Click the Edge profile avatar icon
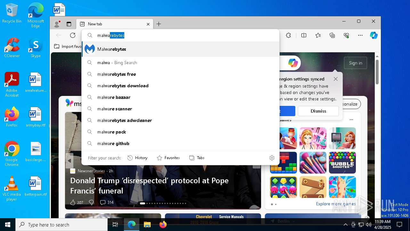Image resolution: width=410 pixels, height=231 pixels. click(57, 24)
